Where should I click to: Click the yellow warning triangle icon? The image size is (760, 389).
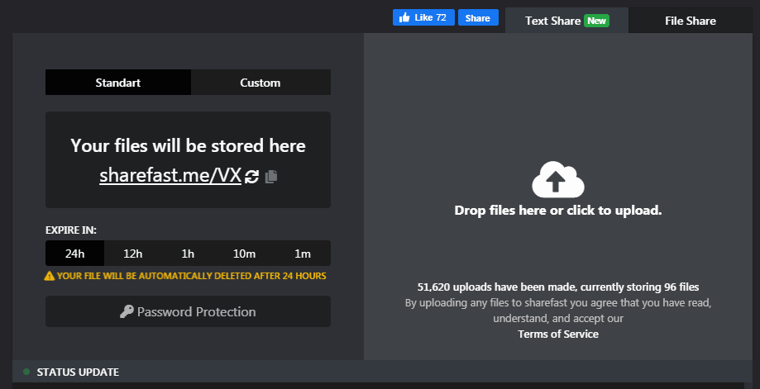pos(50,276)
